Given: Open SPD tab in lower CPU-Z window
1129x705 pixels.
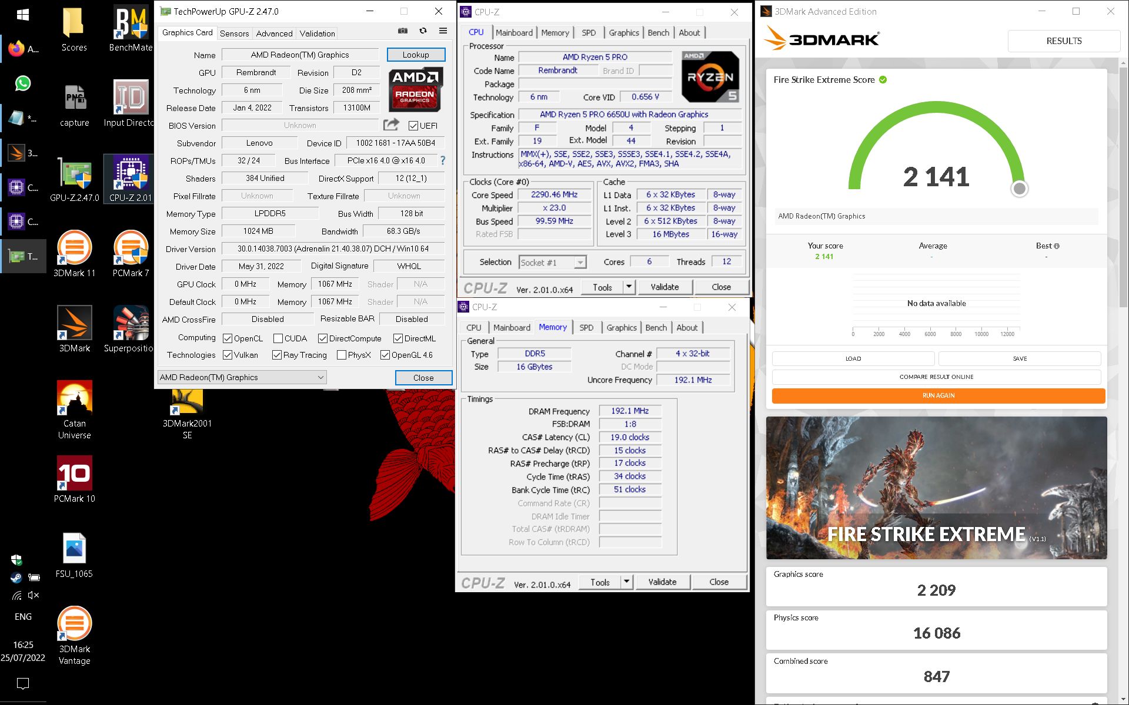Looking at the screenshot, I should click(586, 328).
